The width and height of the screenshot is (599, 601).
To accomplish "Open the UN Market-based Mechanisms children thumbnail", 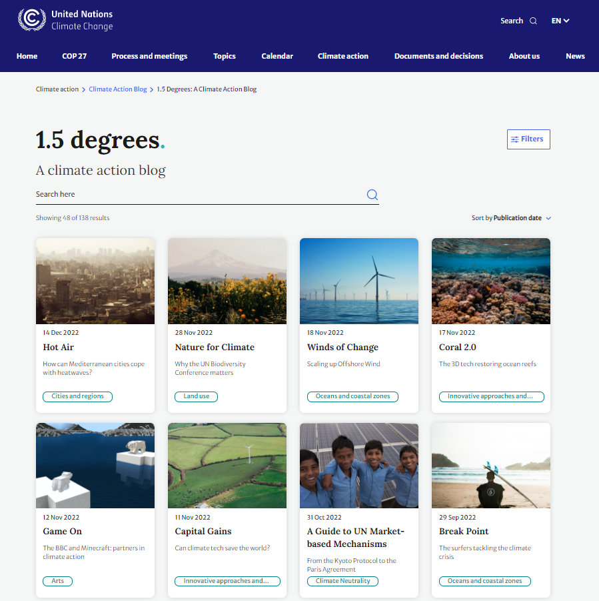I will 359,466.
